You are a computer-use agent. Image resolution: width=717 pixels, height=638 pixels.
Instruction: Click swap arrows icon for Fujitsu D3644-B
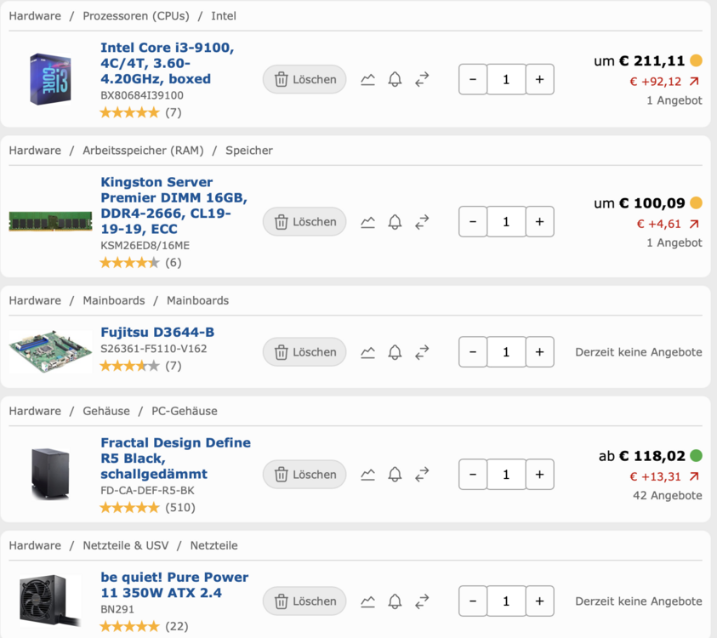click(422, 352)
